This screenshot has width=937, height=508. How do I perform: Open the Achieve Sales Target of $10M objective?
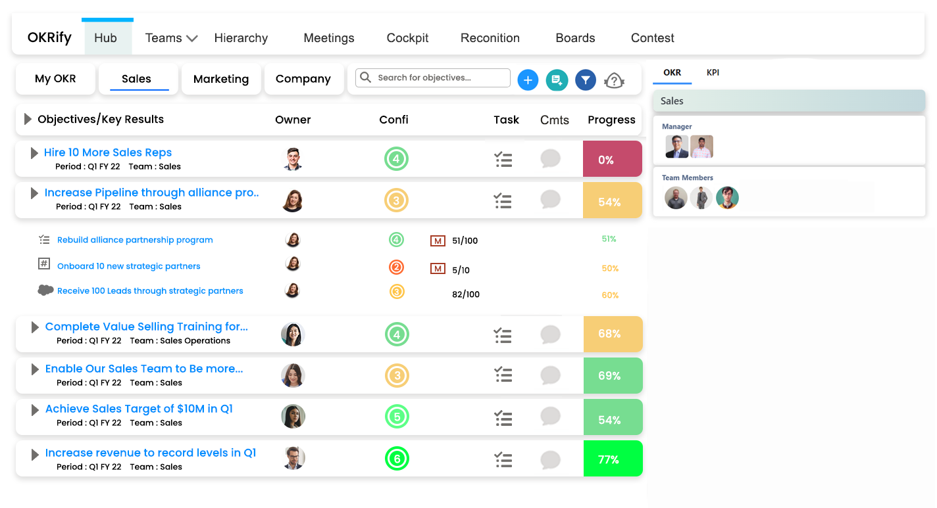tap(139, 409)
